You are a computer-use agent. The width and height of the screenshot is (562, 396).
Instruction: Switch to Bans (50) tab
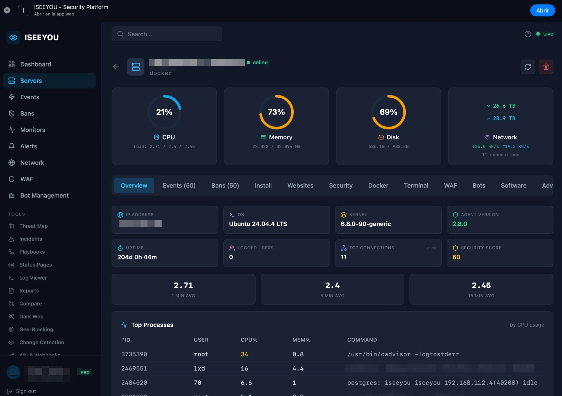click(225, 185)
